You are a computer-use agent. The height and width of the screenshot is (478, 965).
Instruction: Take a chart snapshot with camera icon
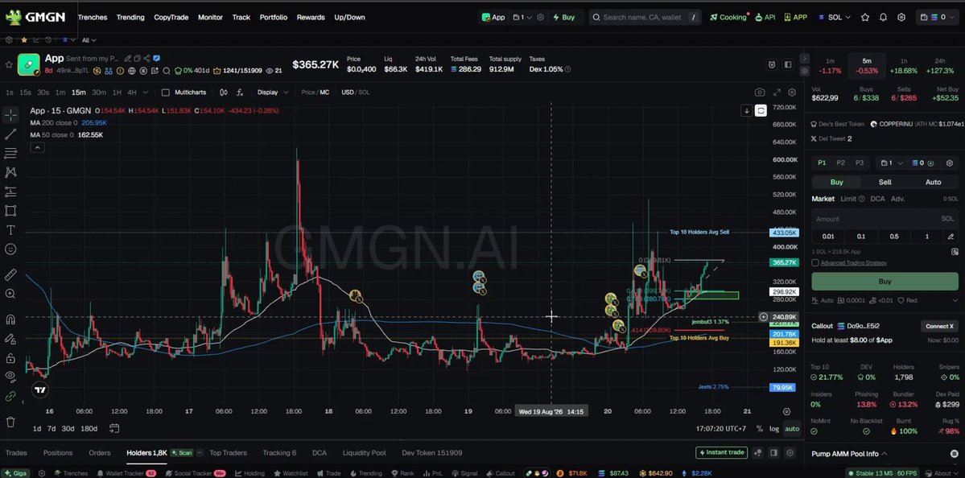760,93
